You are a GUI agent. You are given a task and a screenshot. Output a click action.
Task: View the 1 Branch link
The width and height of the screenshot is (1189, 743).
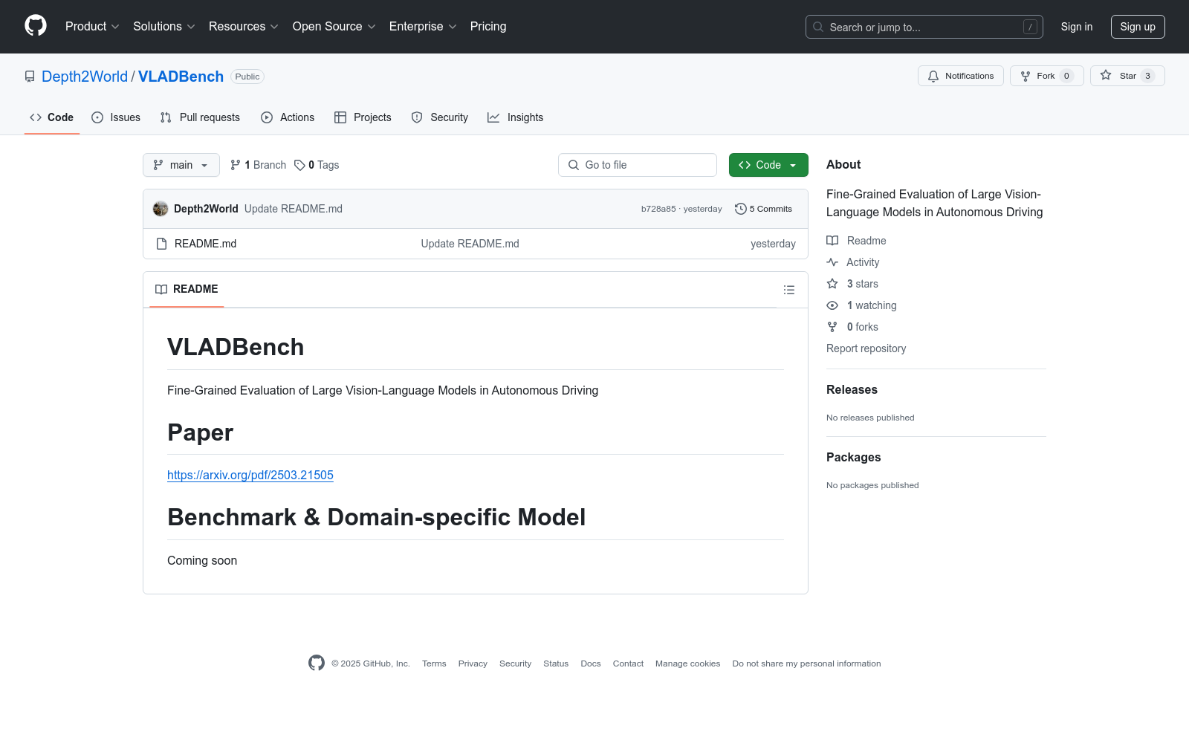[x=258, y=165]
